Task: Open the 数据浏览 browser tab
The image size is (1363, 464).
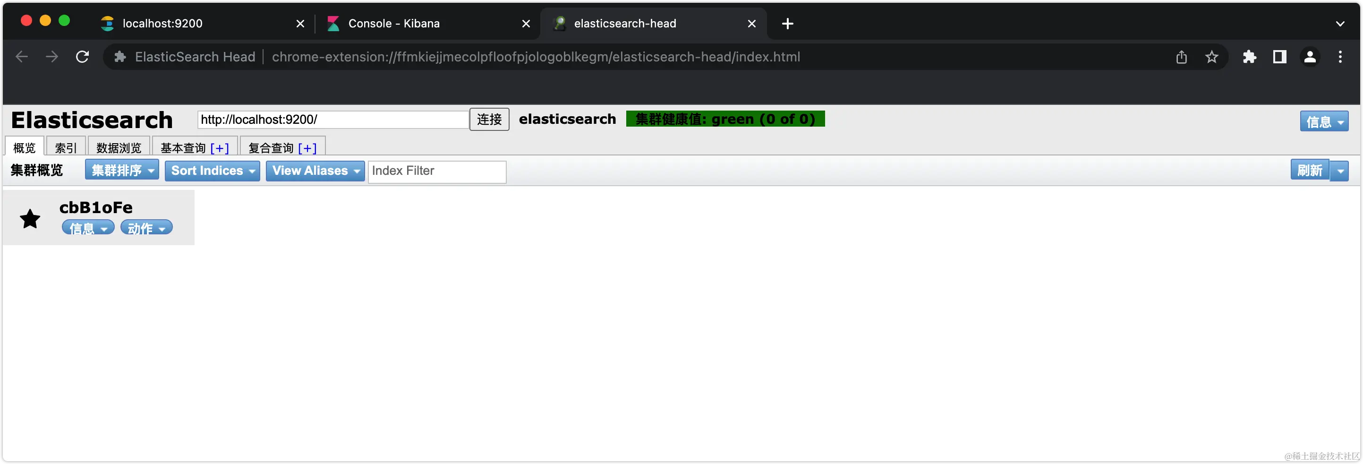Action: (x=119, y=147)
